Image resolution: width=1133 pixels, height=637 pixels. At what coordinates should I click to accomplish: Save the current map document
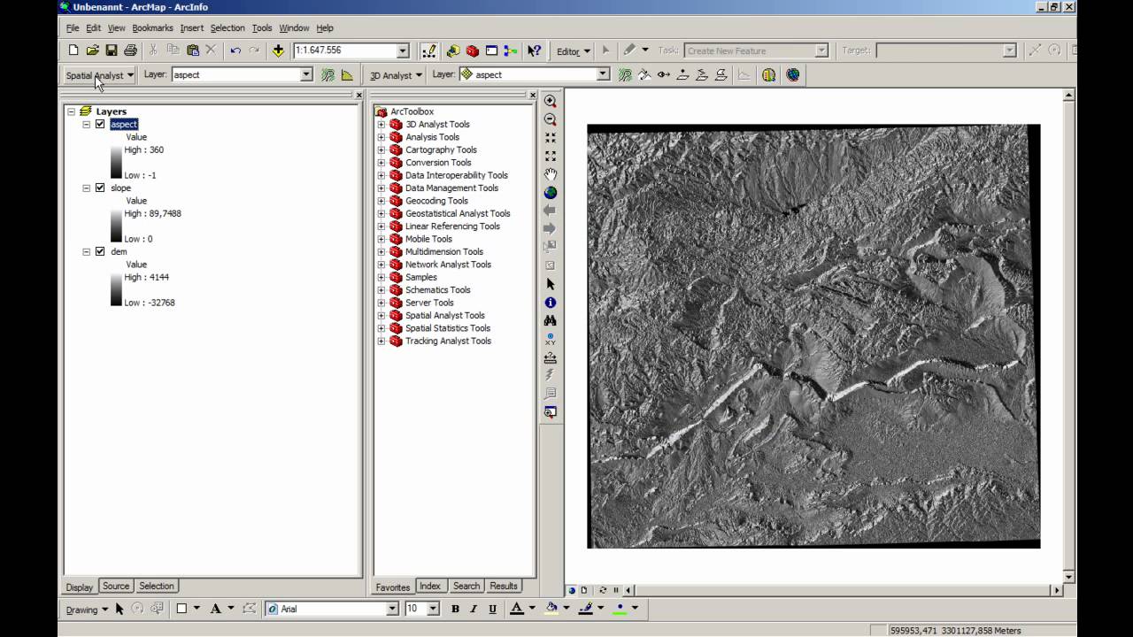click(112, 50)
